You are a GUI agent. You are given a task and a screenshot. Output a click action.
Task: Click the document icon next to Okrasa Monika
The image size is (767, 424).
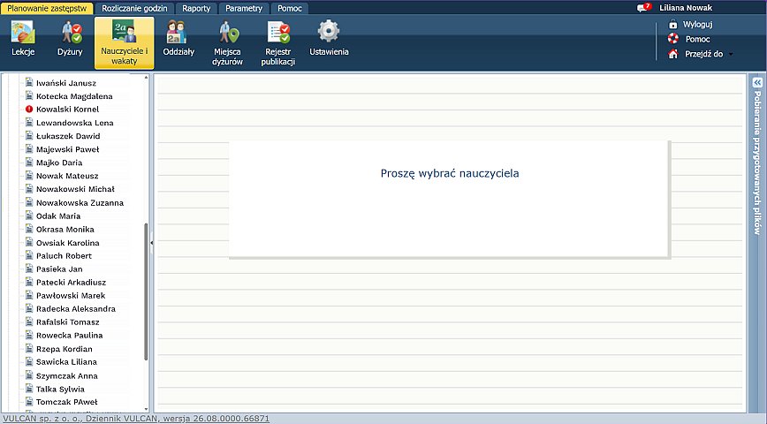click(29, 229)
